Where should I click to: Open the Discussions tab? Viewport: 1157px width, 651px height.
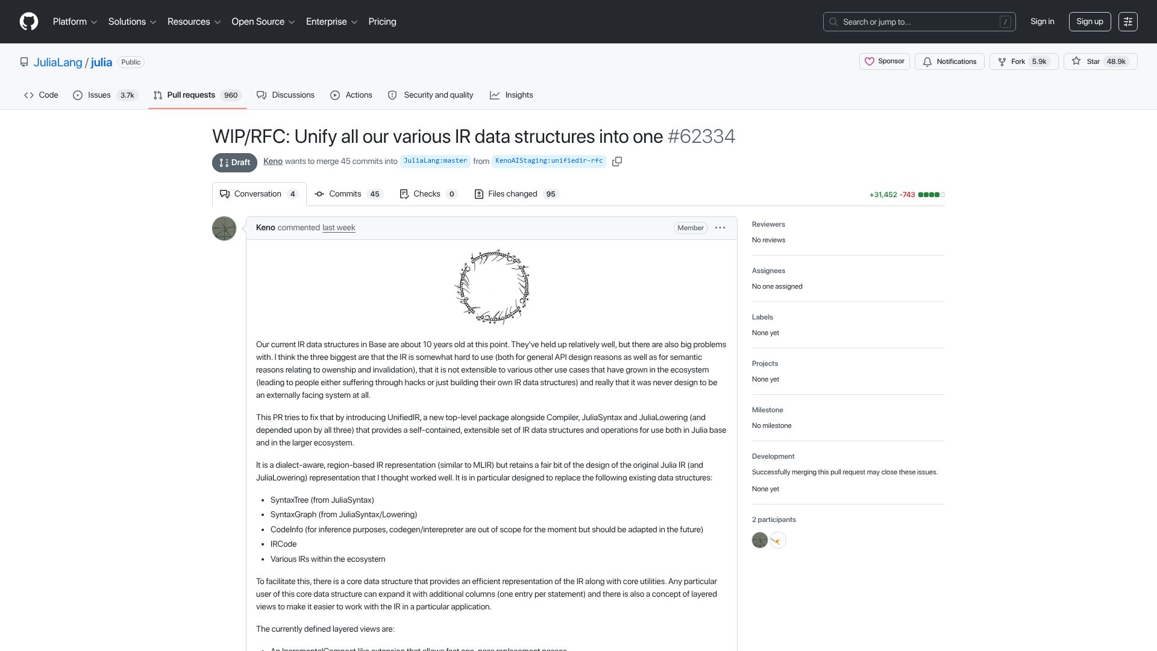pyautogui.click(x=286, y=95)
